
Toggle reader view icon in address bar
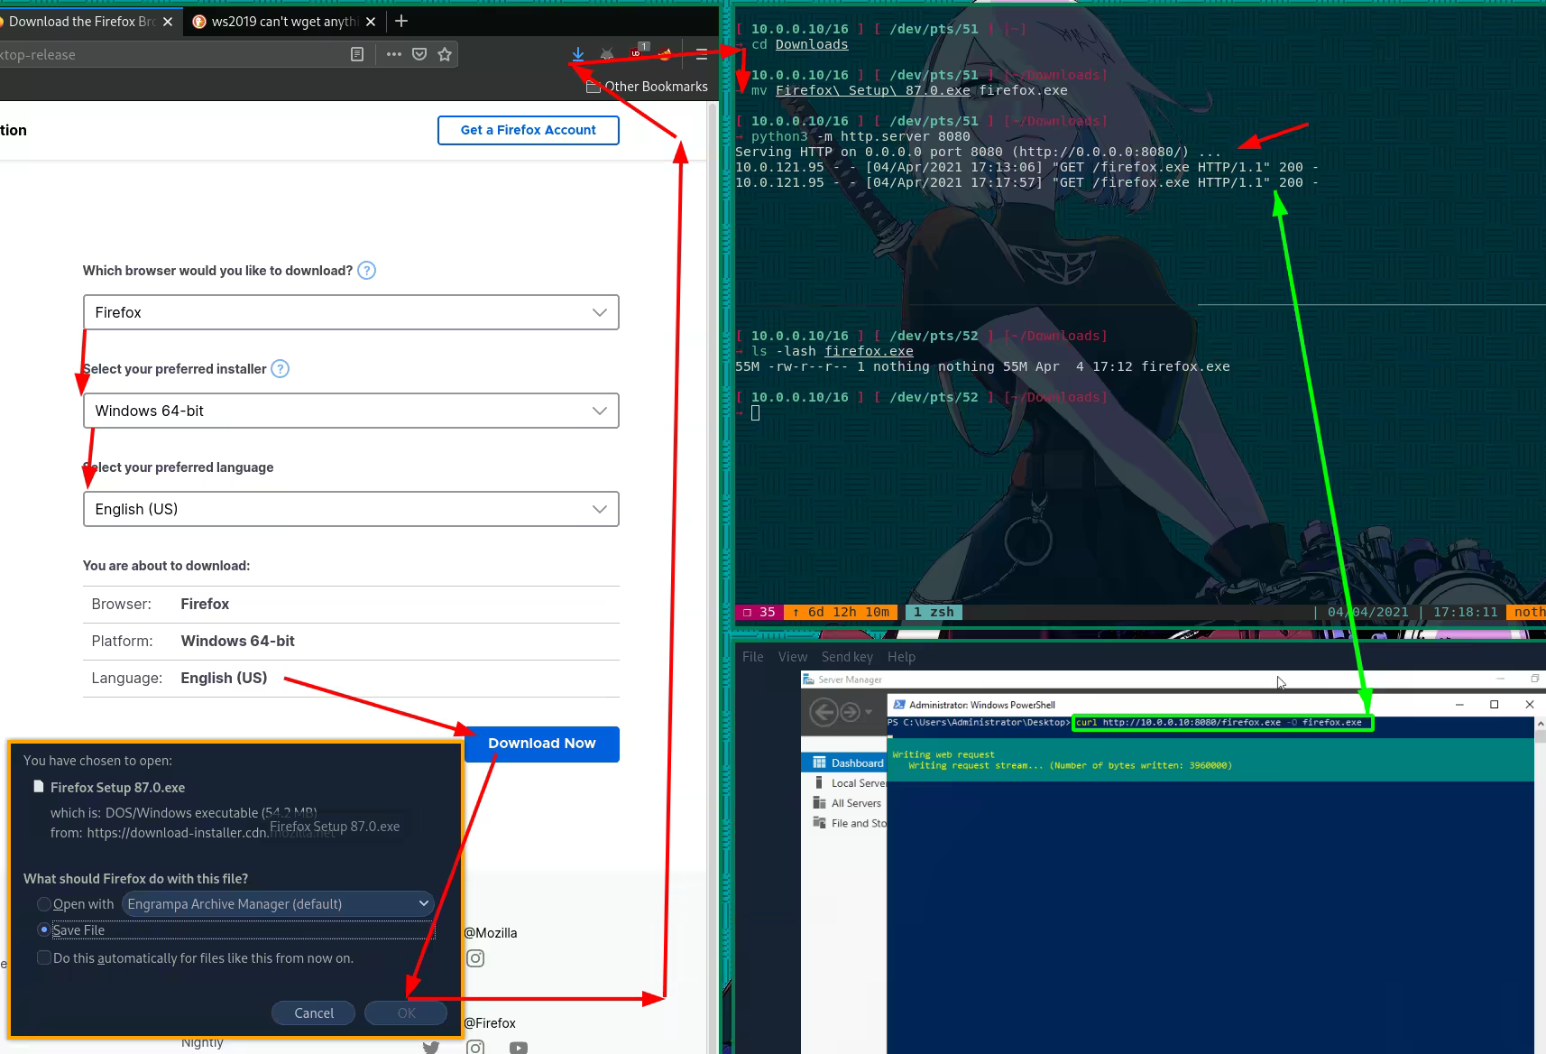pyautogui.click(x=357, y=54)
